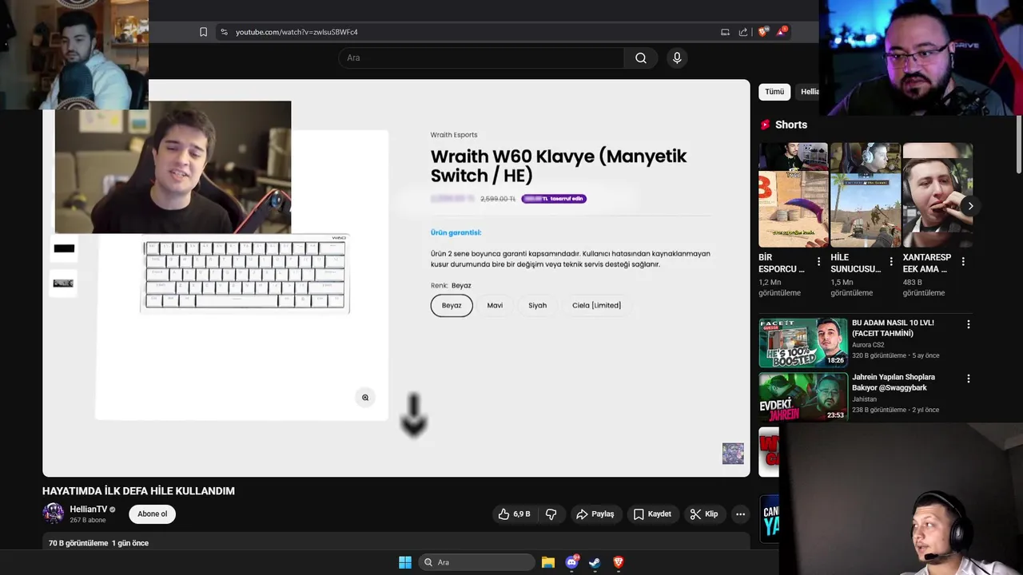
Task: Select black keyboard product thumbnail
Action: click(64, 248)
